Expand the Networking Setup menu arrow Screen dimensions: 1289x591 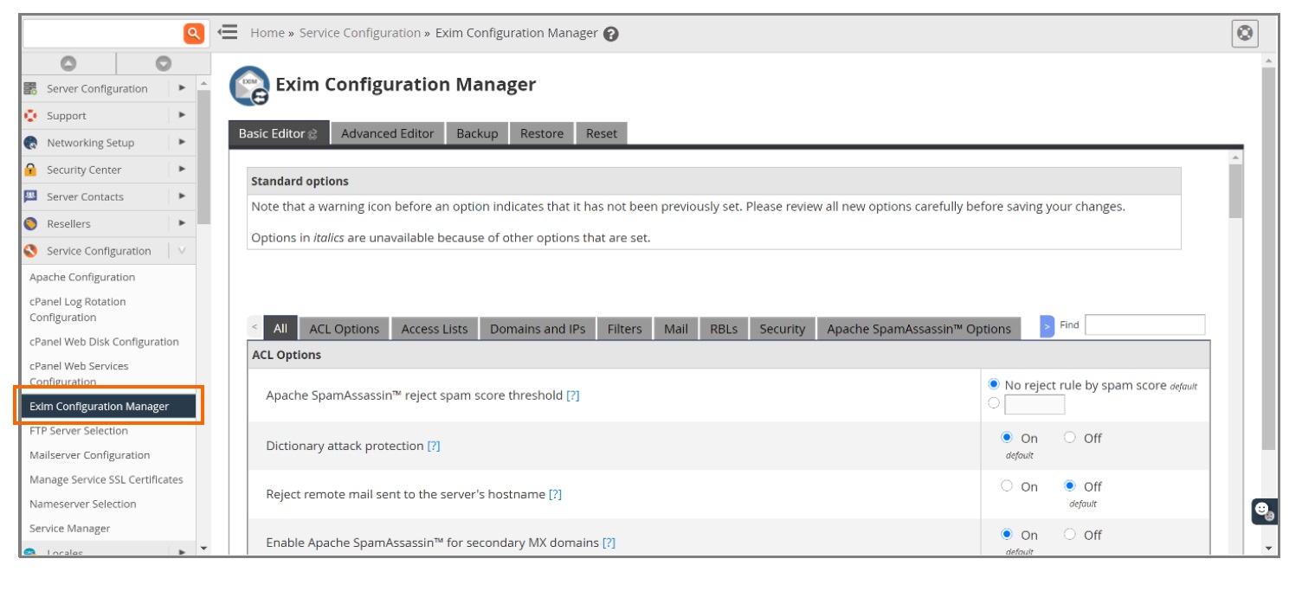pos(182,142)
